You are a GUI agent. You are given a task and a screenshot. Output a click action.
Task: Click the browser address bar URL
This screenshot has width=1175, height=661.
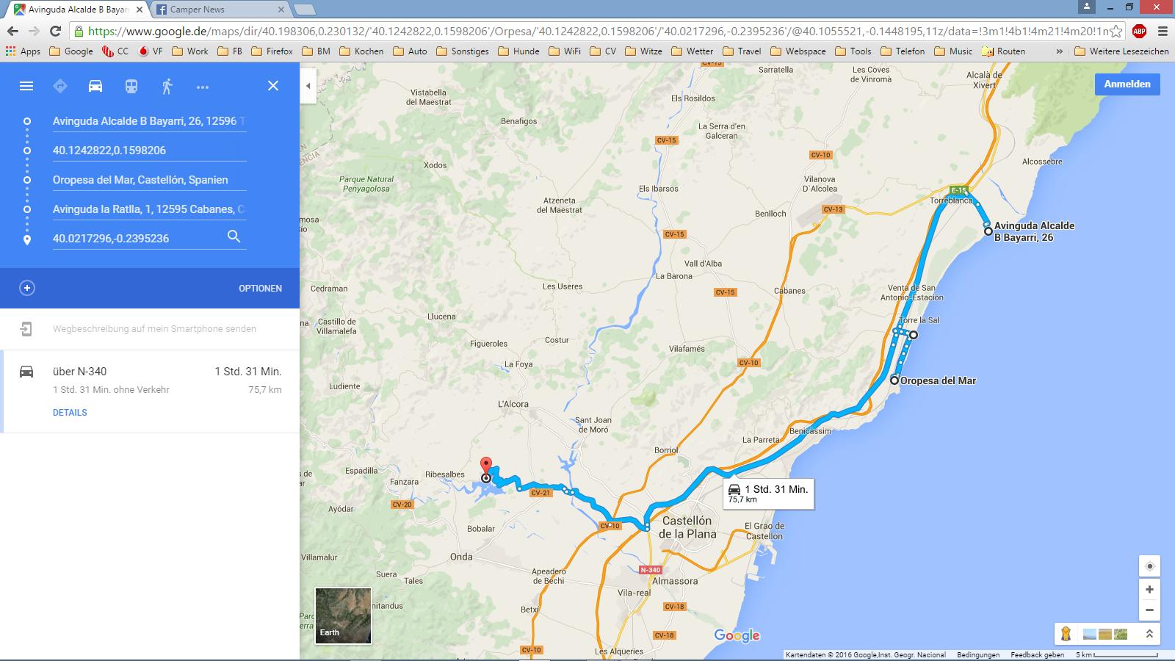tap(596, 31)
